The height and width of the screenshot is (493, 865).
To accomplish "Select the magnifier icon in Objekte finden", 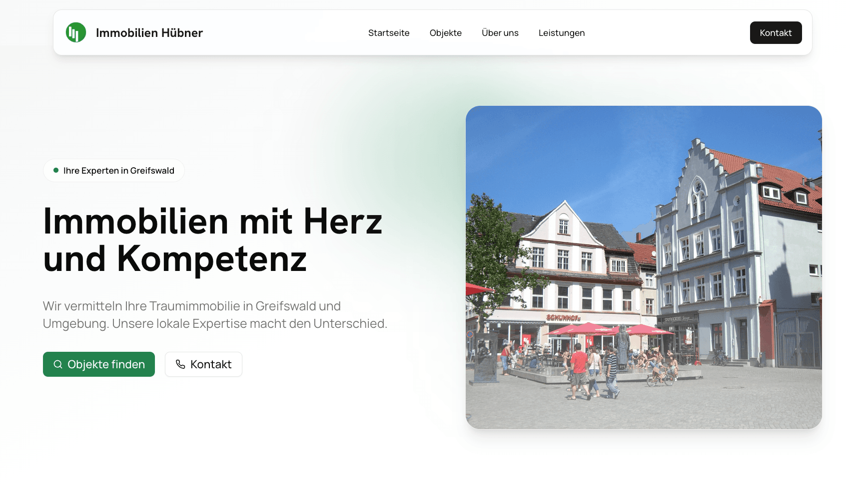I will pyautogui.click(x=58, y=364).
